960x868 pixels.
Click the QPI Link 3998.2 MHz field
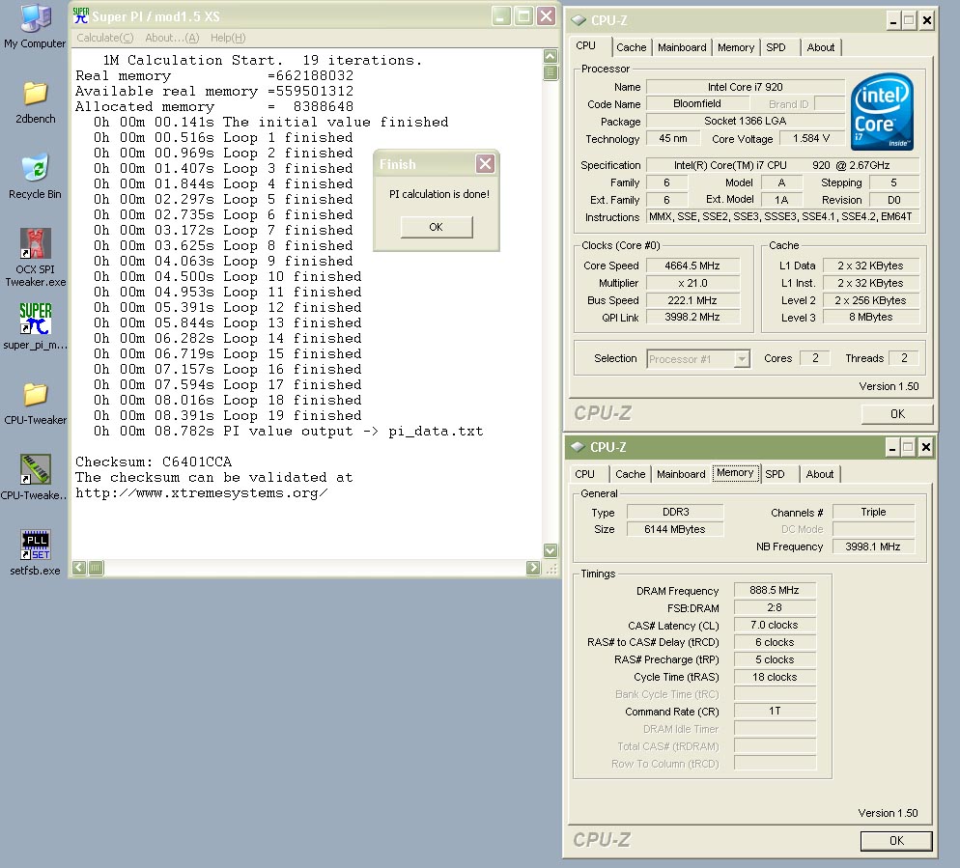(692, 317)
